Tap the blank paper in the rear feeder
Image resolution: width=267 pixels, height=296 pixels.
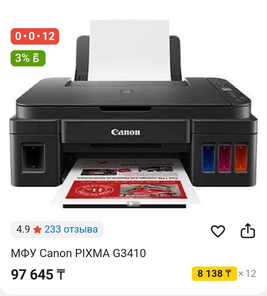coord(130,50)
